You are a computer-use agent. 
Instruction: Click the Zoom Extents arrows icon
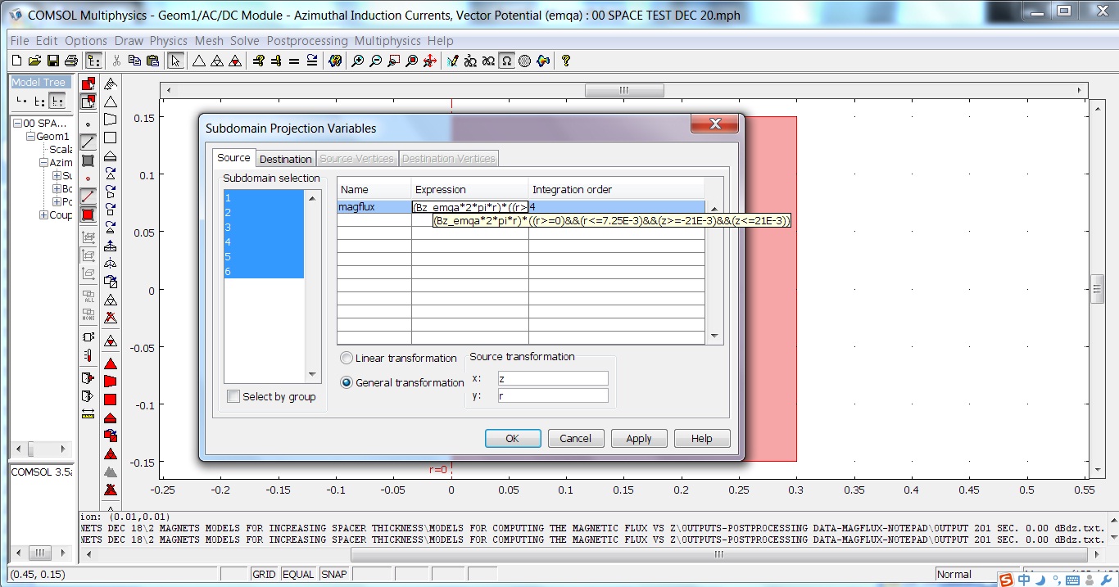click(429, 61)
